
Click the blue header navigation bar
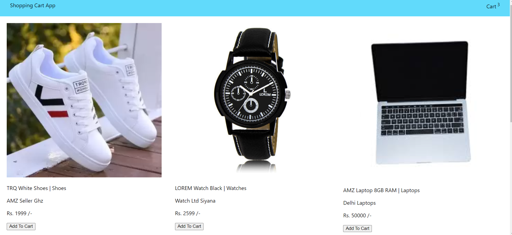coord(255,8)
